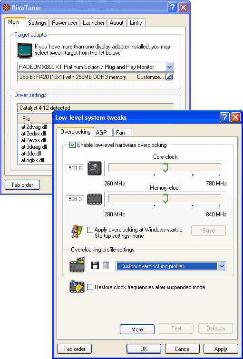The width and height of the screenshot is (243, 359).
Task: Select atioglxx.dll in driver file list
Action: point(32,160)
